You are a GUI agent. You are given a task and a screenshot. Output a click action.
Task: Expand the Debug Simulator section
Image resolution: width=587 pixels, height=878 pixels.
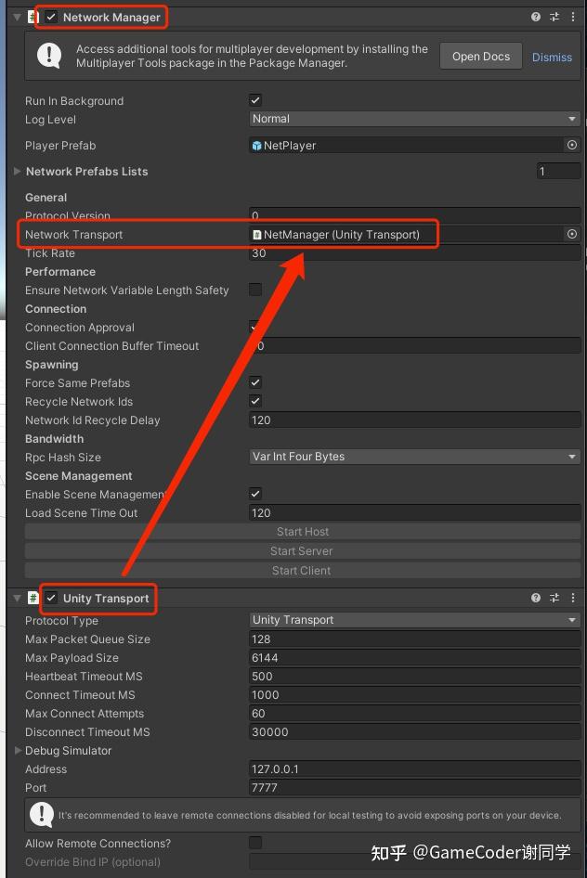[17, 750]
